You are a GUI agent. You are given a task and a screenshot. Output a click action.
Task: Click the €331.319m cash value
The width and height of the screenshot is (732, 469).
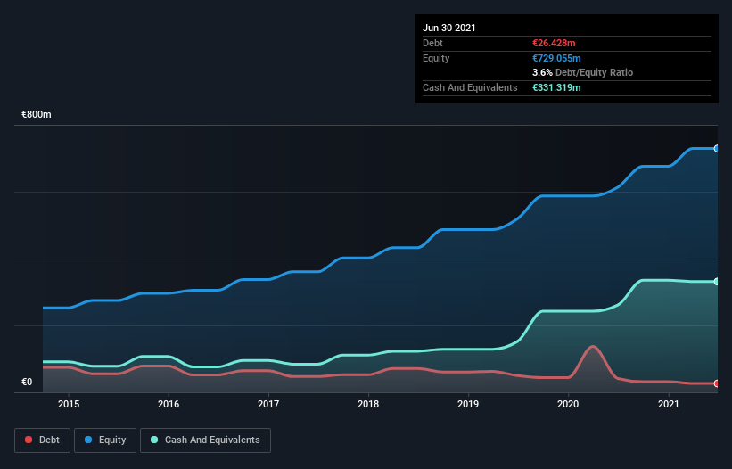click(556, 87)
